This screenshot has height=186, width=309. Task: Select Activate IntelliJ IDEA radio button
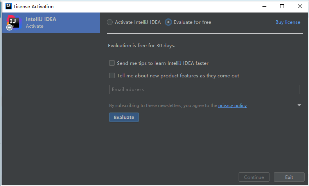pyautogui.click(x=110, y=22)
